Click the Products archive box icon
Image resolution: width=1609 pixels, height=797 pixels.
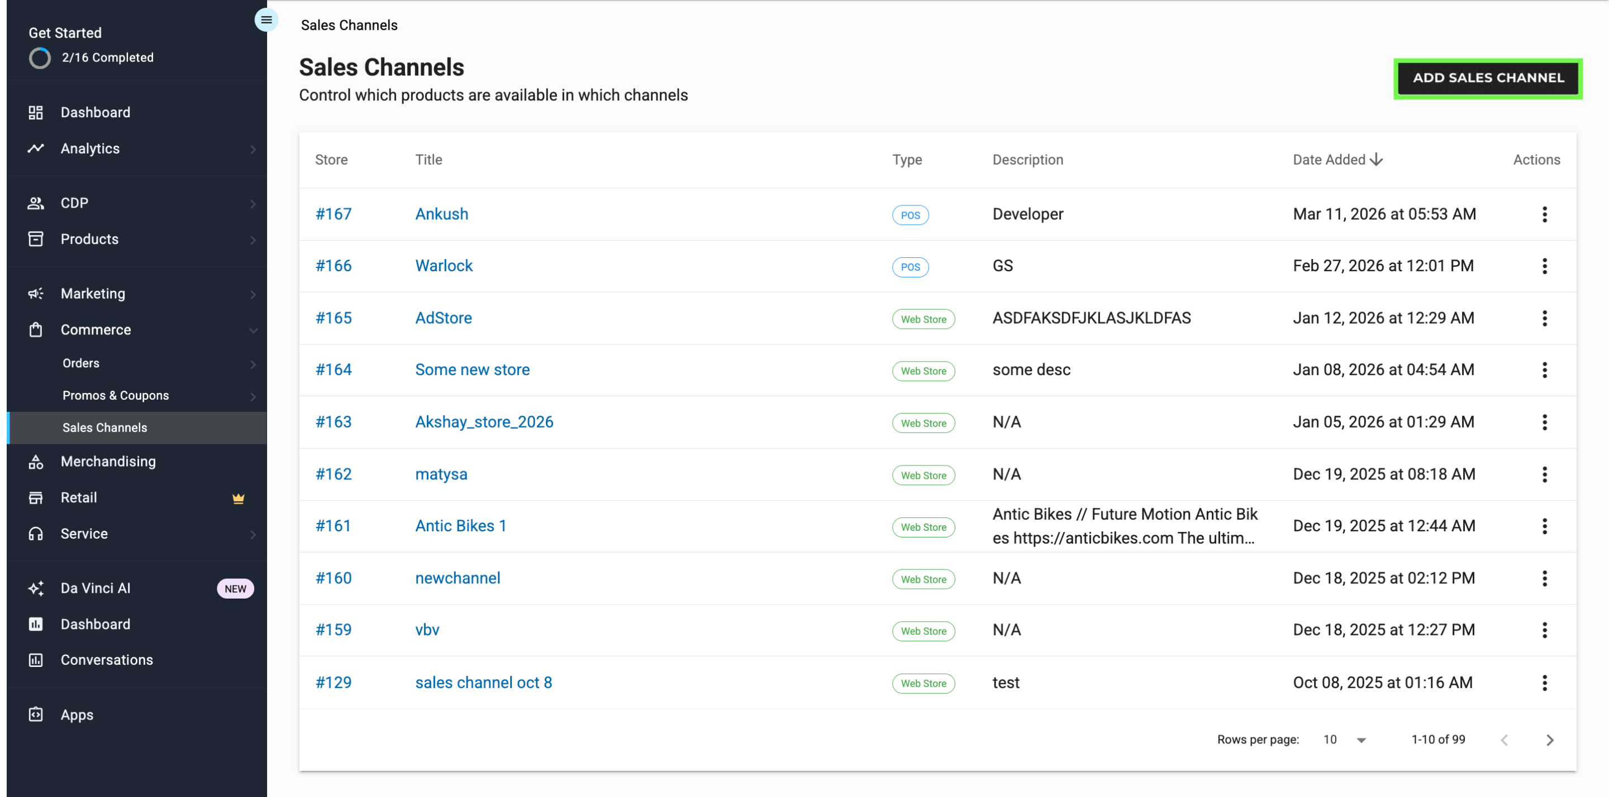point(36,239)
